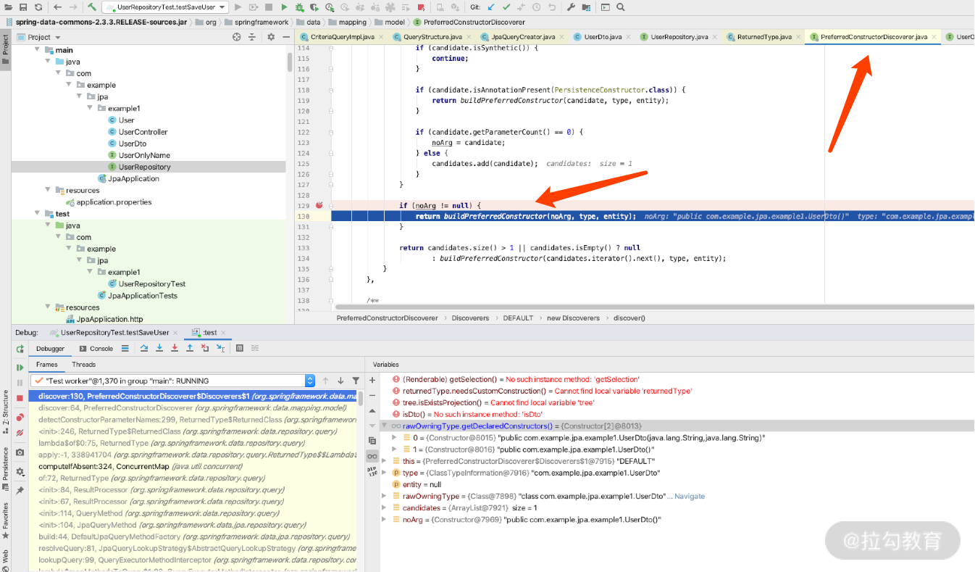Collapse the rawOwningType.getDeclaredConstructors() watch
Screen dimensions: 975x572
click(385, 426)
